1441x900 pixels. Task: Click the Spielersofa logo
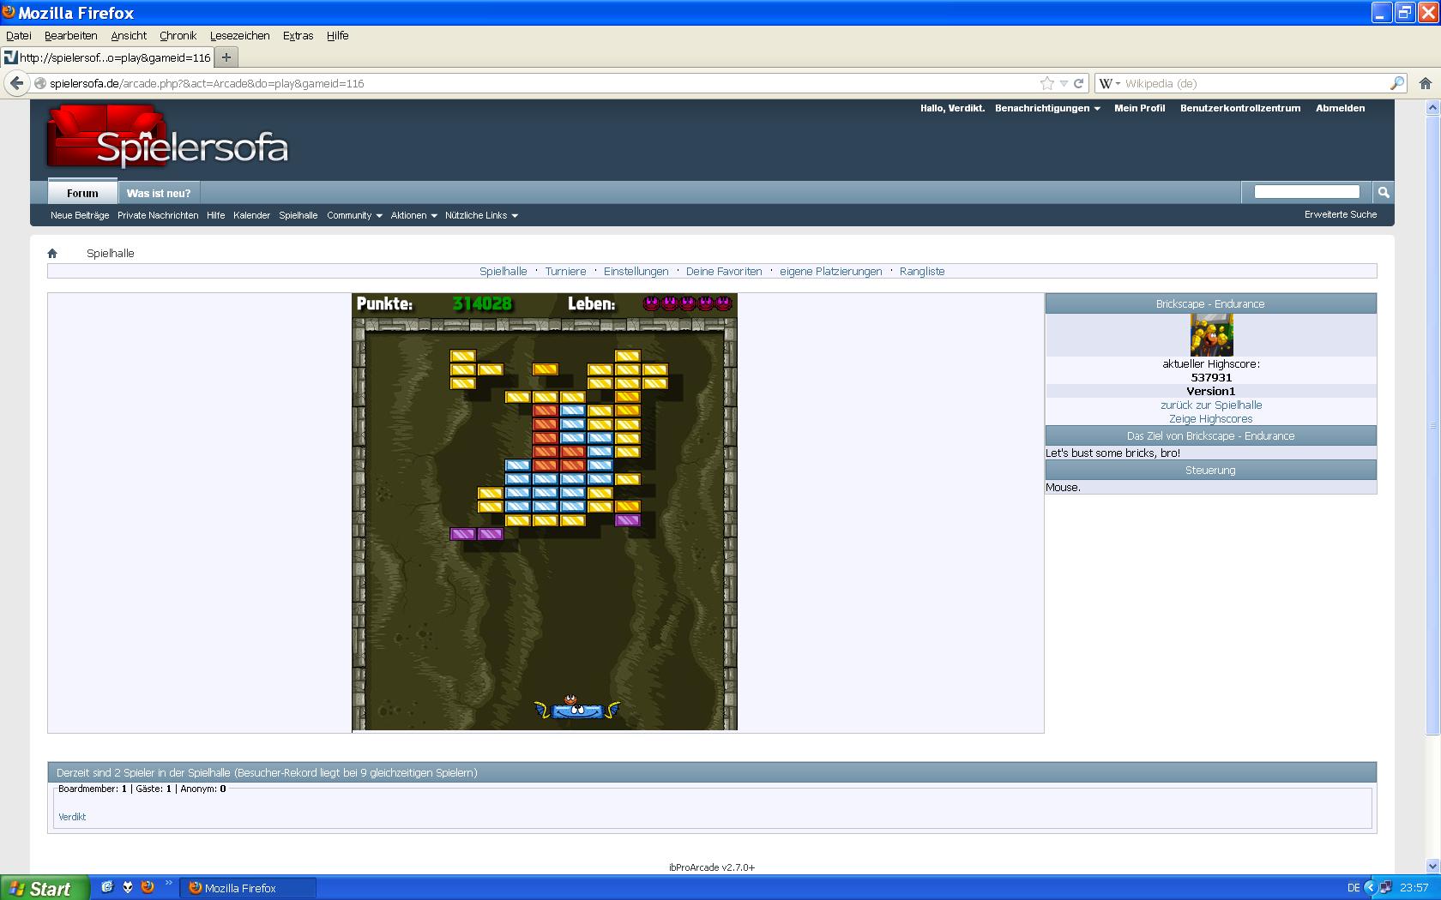coord(168,139)
